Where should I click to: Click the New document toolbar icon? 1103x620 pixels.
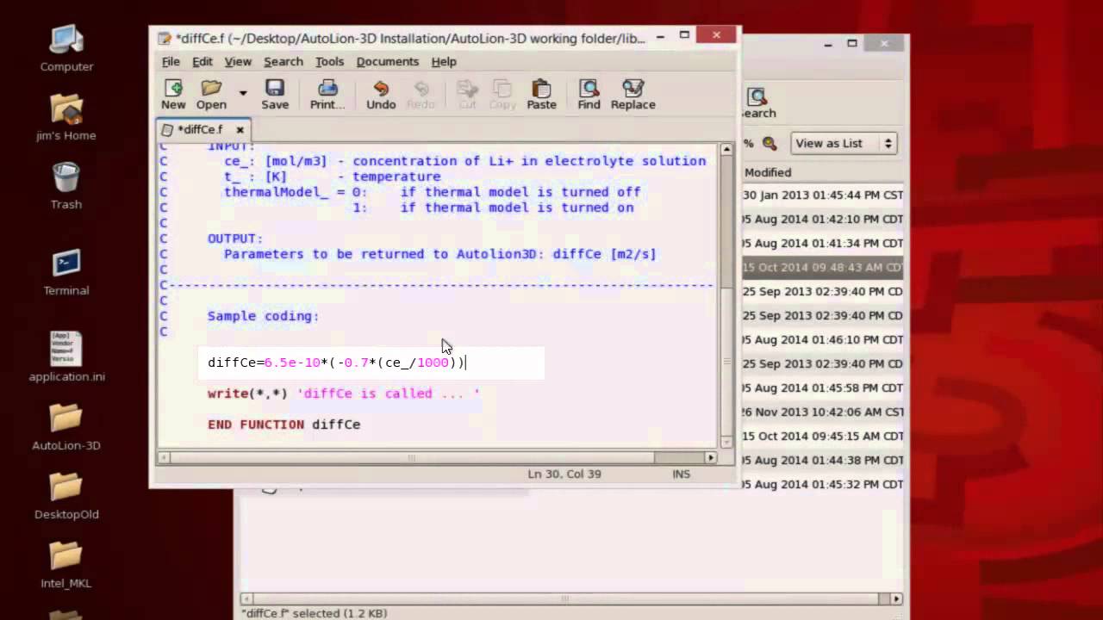[173, 94]
